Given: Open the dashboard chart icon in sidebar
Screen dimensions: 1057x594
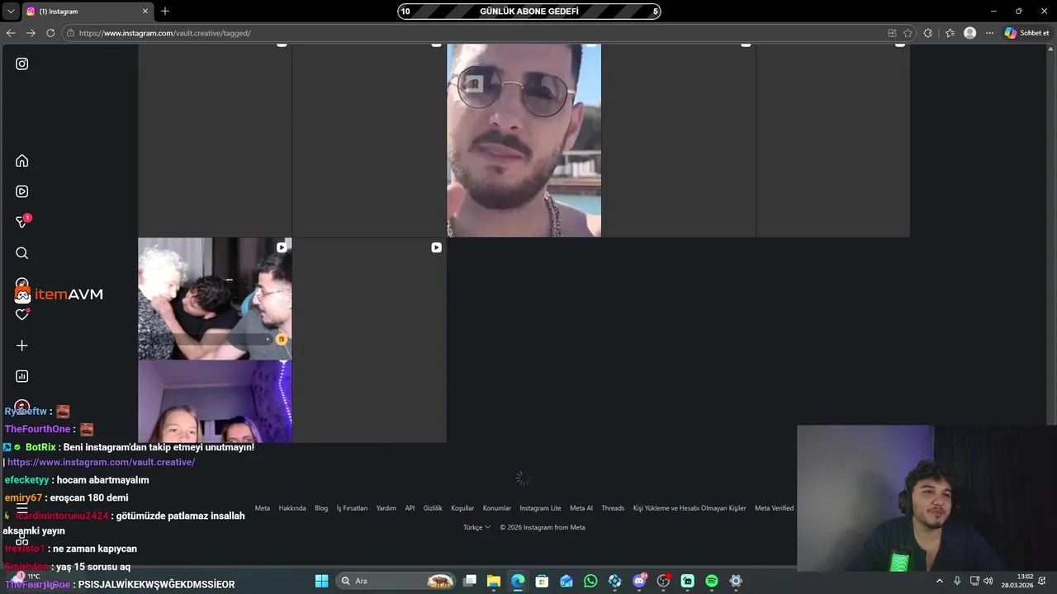Looking at the screenshot, I should [22, 376].
